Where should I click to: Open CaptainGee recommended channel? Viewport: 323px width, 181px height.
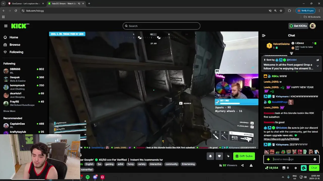tap(23, 125)
